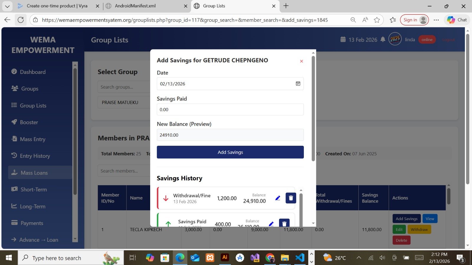Open the notifications bell in the header
The image size is (472, 265).
point(383,39)
